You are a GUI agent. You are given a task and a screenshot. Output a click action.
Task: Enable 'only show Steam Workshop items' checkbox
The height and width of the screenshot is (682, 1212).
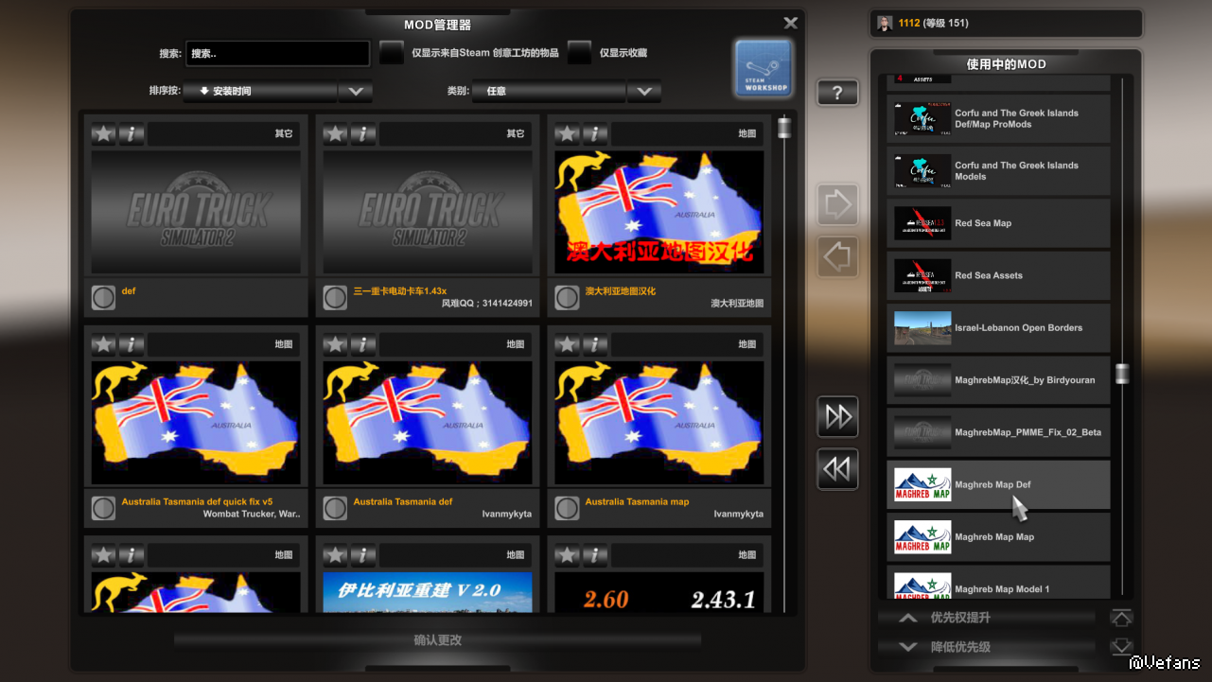point(392,53)
